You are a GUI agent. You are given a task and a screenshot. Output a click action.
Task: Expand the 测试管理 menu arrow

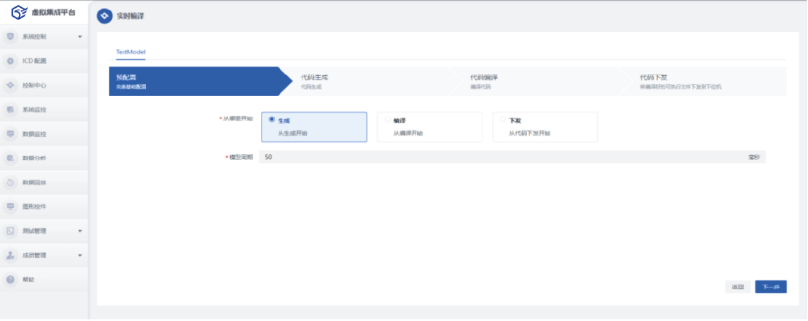click(80, 231)
